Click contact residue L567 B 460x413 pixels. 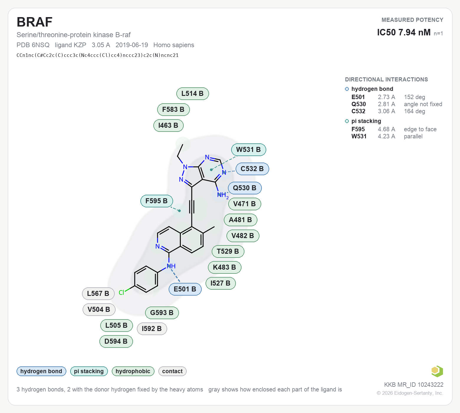(98, 294)
